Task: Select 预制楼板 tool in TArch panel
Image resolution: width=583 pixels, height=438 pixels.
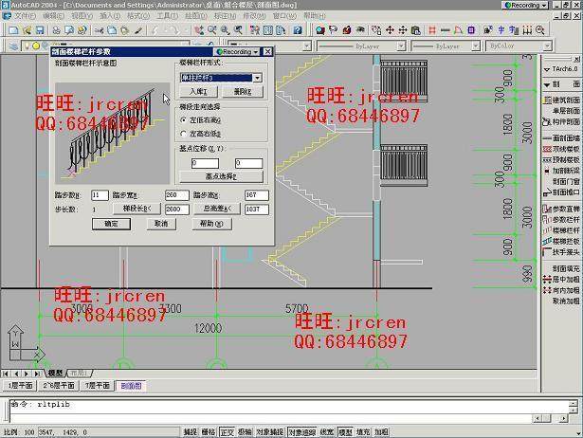Action: coord(561,159)
